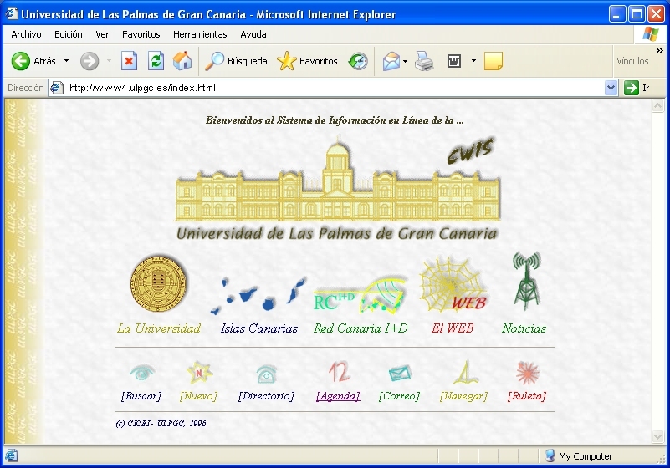
Task: Click the IE icon in title bar
Action: (12, 13)
